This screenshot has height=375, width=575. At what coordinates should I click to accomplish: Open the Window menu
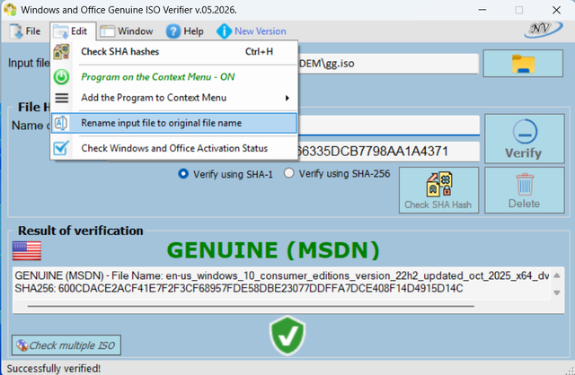[x=126, y=31]
